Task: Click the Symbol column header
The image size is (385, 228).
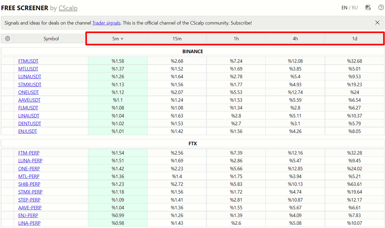Action: (51, 38)
